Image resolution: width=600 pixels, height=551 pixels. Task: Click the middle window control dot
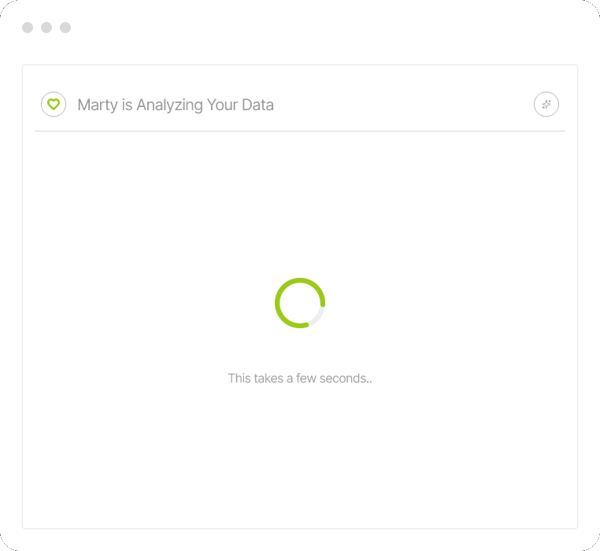tap(46, 28)
